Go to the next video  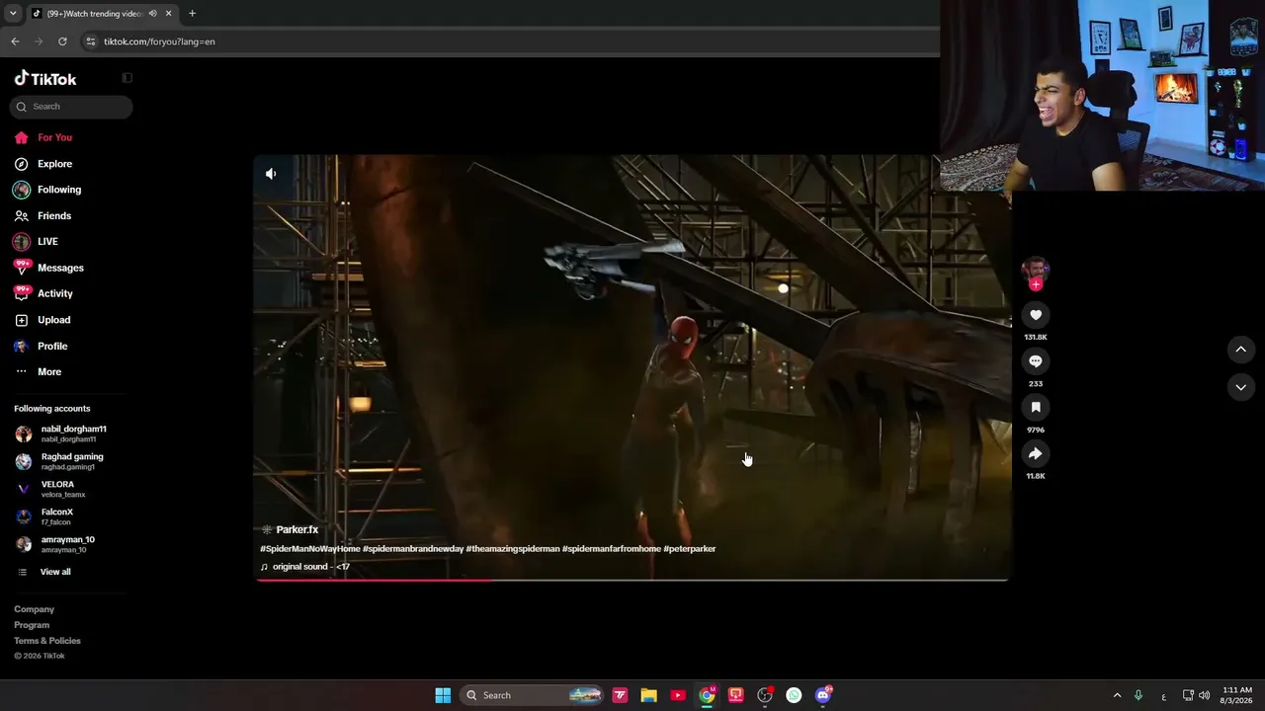tap(1240, 387)
